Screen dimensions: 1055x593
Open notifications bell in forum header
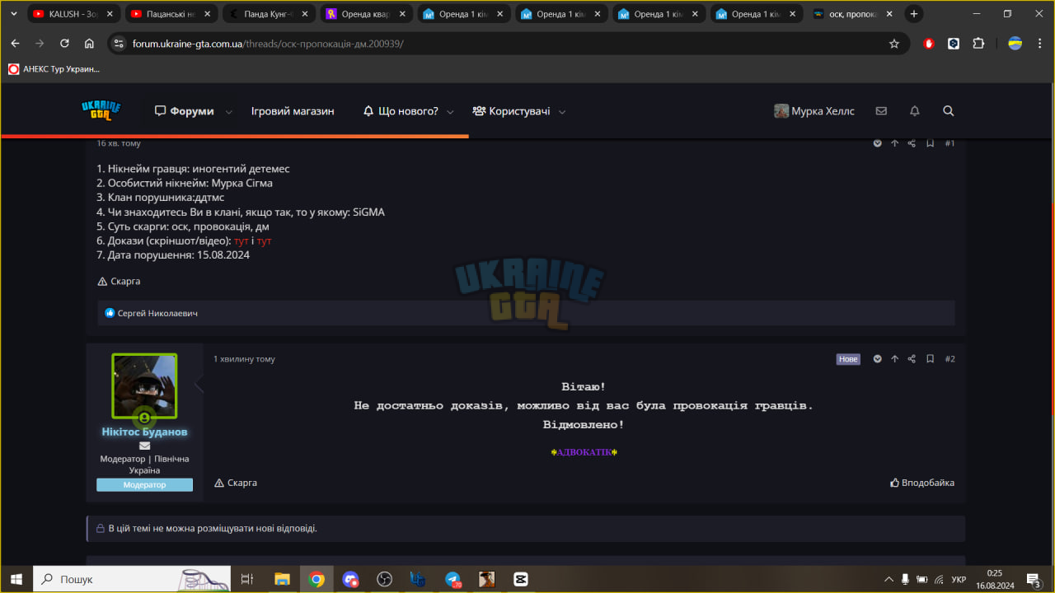tap(914, 111)
